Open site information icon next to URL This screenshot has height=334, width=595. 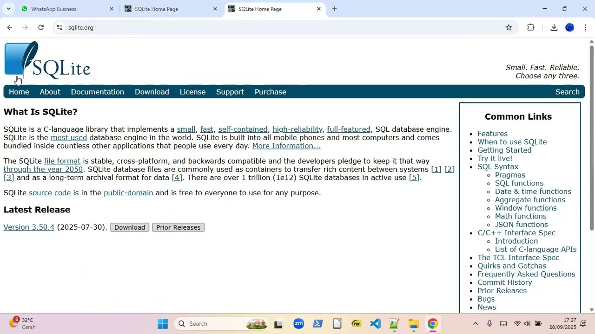click(59, 27)
